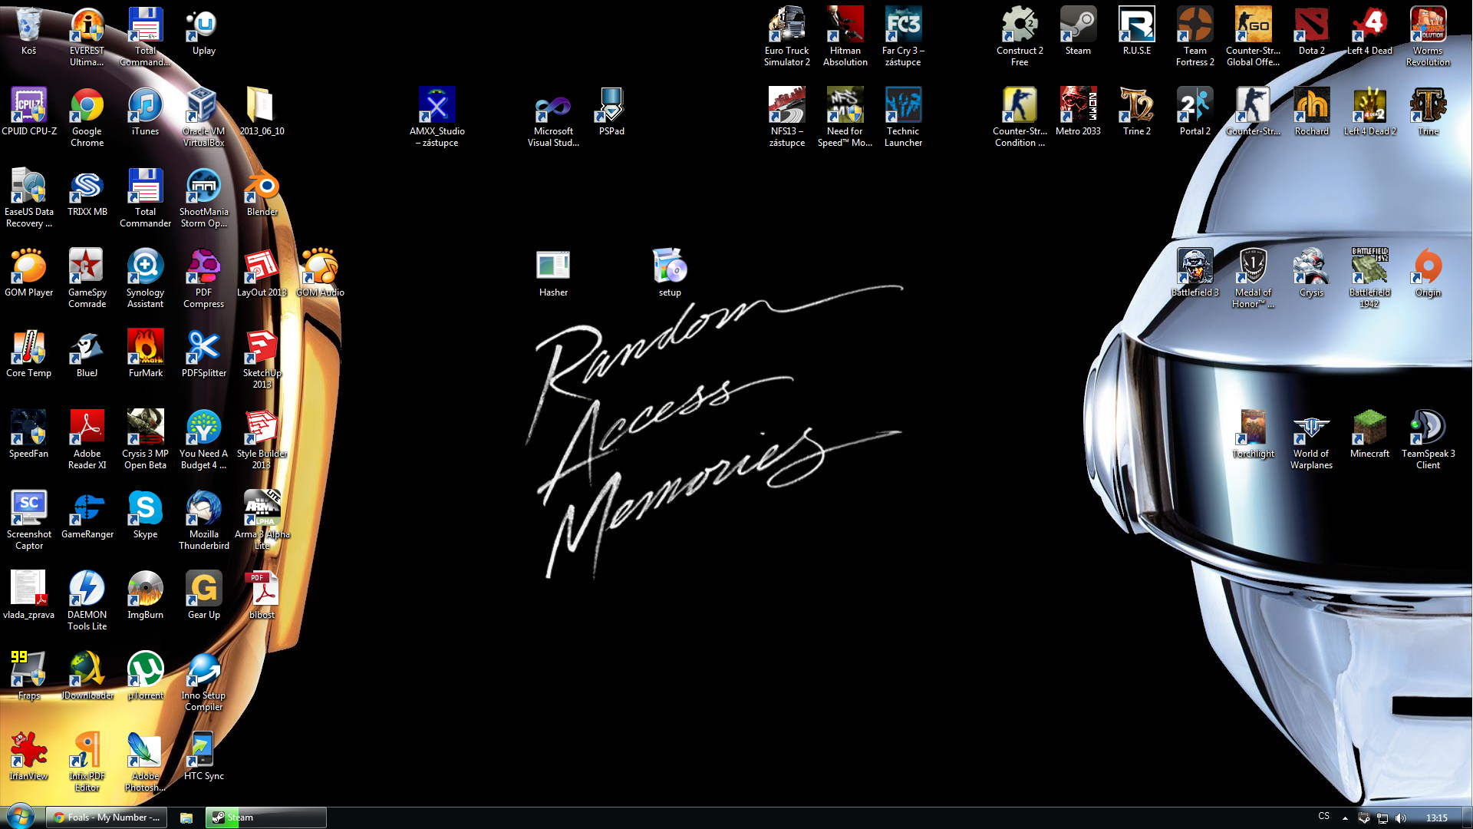This screenshot has height=829, width=1473.
Task: Open Skype desktop shortcut
Action: click(145, 515)
